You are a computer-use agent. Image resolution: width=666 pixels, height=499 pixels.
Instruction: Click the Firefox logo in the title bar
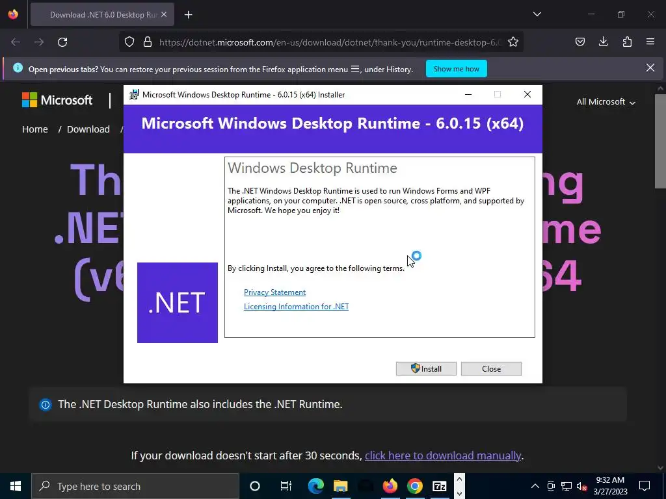pyautogui.click(x=13, y=14)
